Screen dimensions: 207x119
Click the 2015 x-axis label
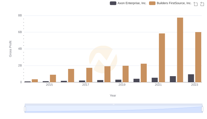tap(49, 85)
